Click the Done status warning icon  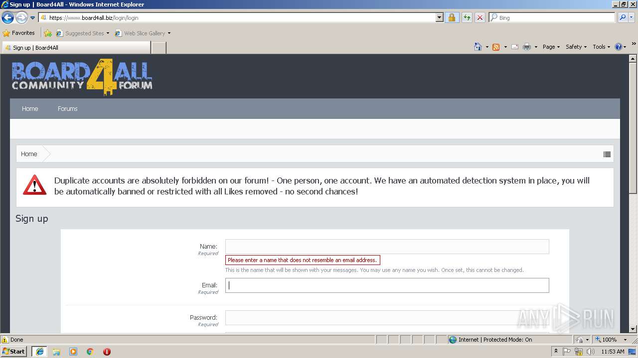click(x=5, y=340)
